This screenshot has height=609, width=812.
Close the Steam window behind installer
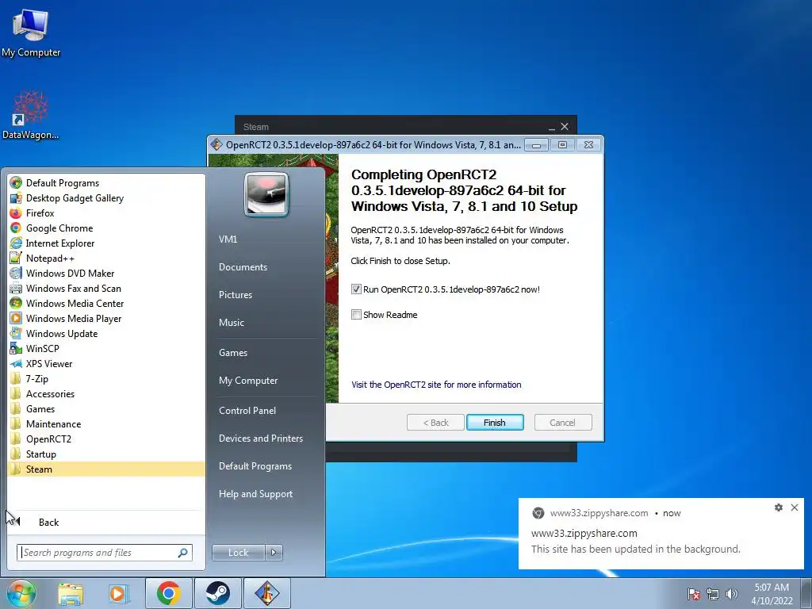[x=565, y=127]
